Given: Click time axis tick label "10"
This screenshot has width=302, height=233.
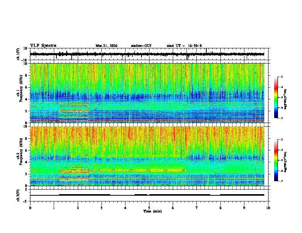Looking at the screenshot, I should pyautogui.click(x=268, y=208).
